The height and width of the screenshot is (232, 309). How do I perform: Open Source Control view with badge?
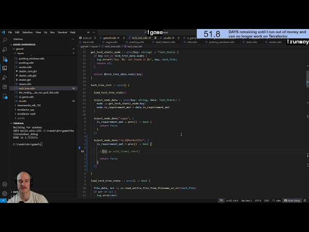coord(5,59)
